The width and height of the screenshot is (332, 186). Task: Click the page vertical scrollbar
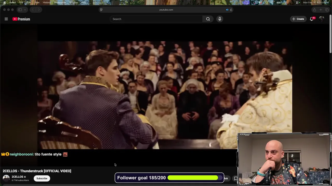(330, 34)
